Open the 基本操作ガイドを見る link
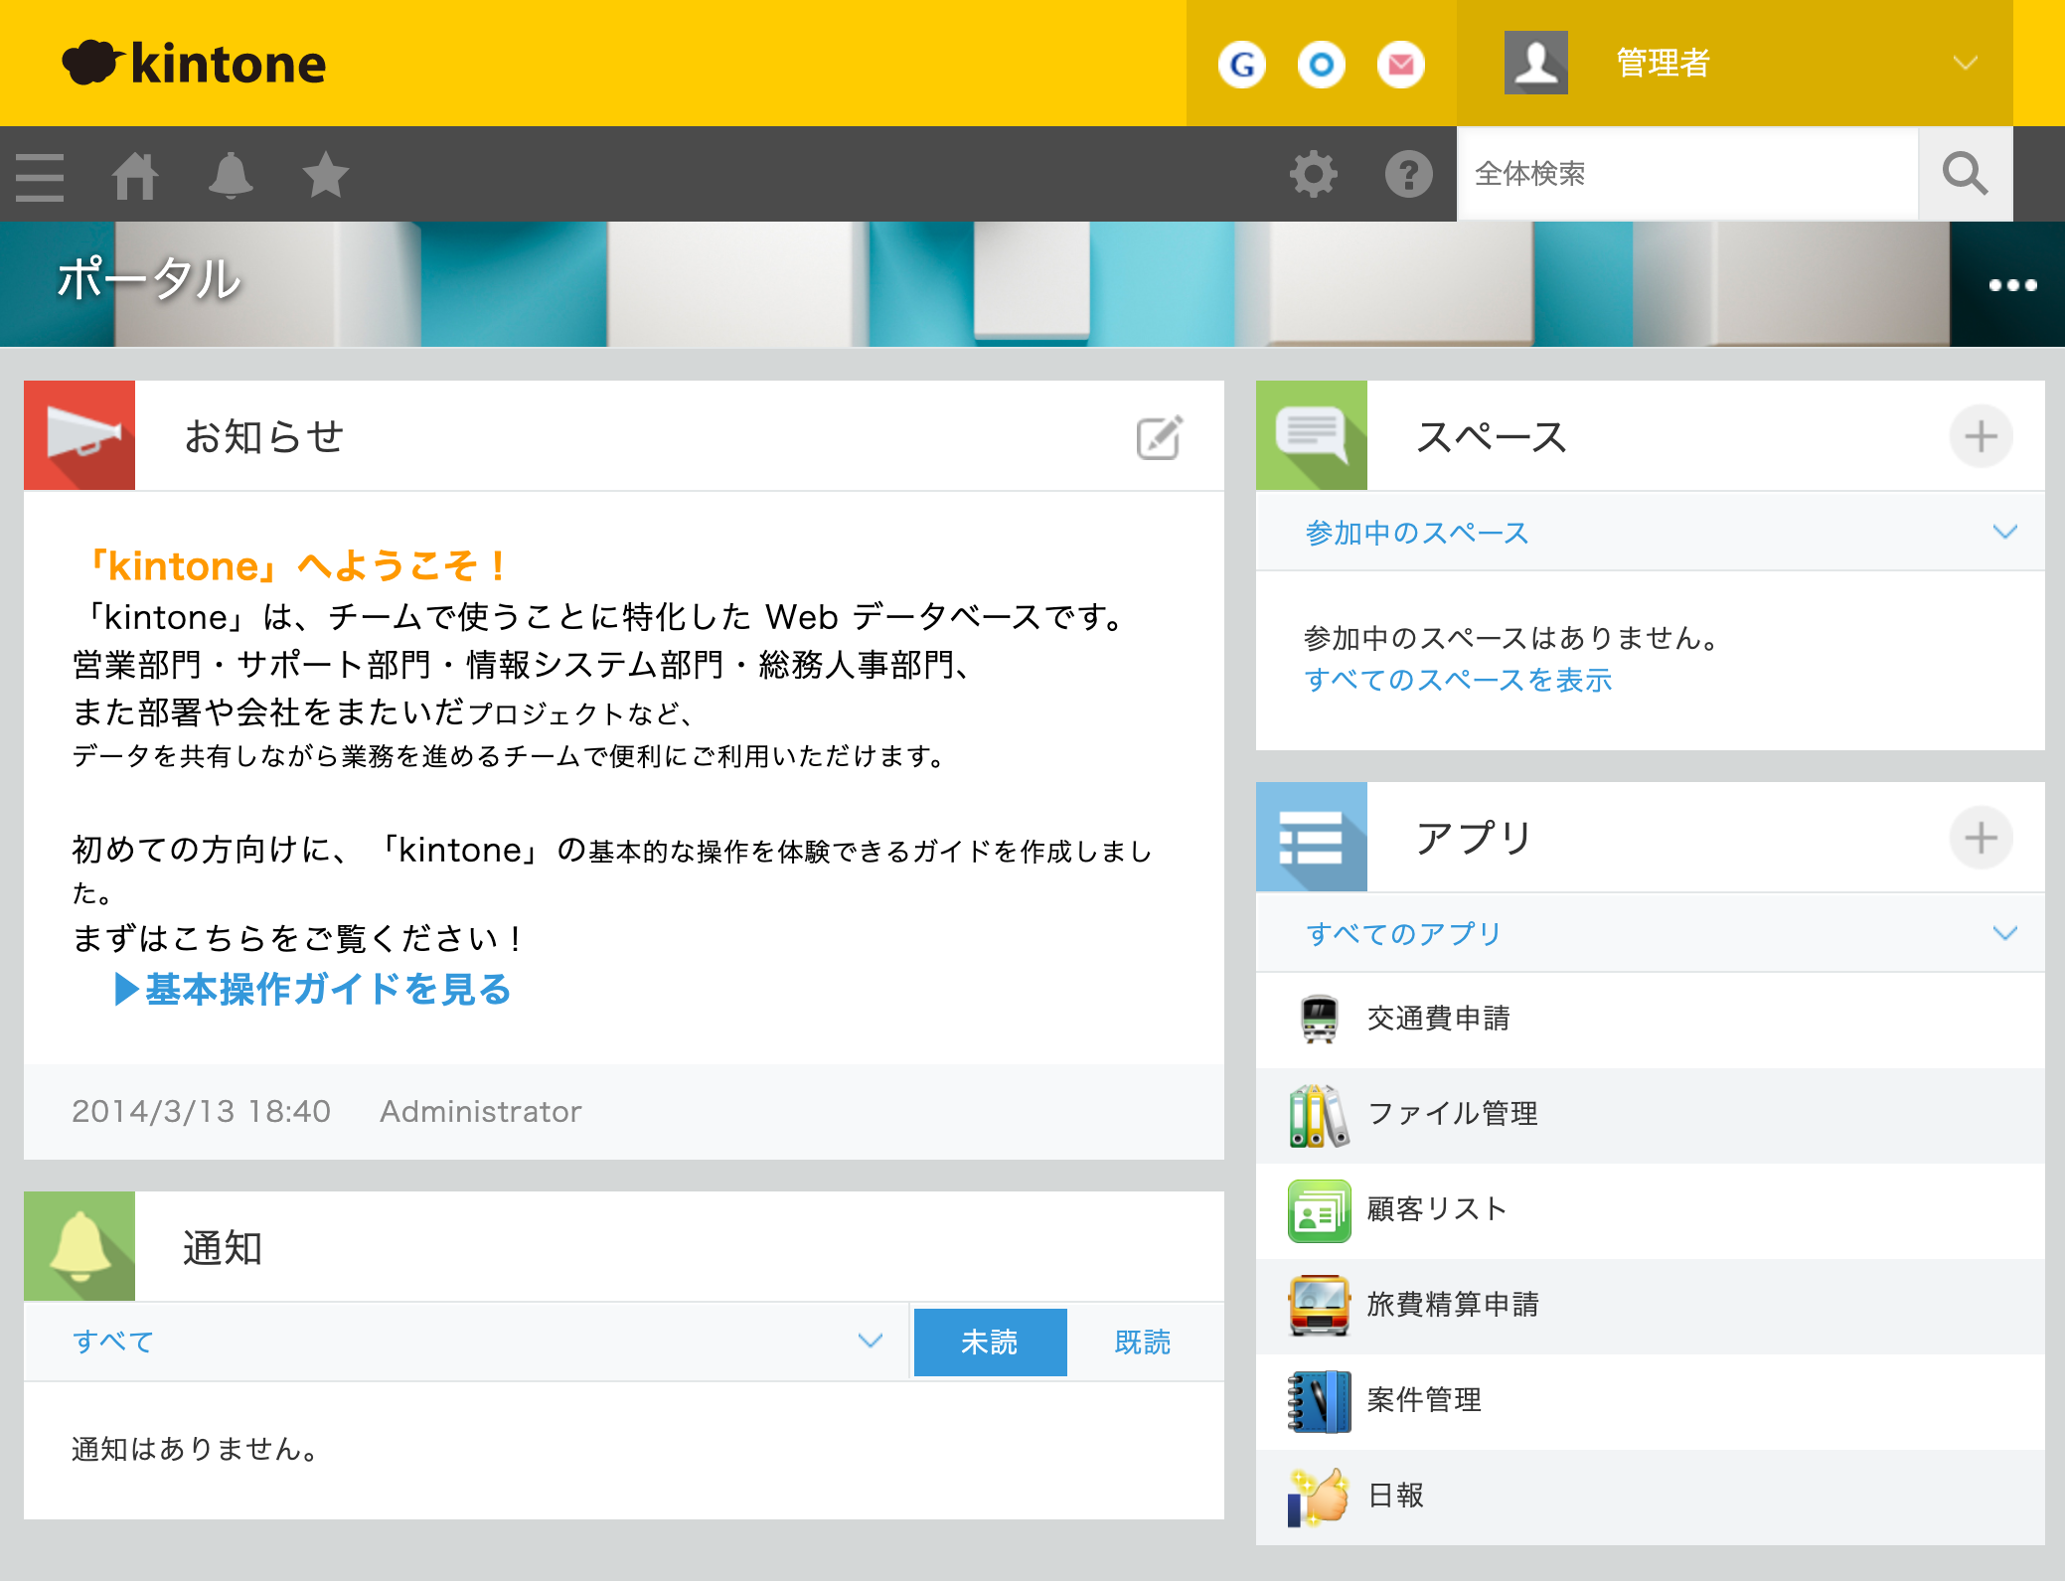The width and height of the screenshot is (2065, 1581). tap(314, 989)
